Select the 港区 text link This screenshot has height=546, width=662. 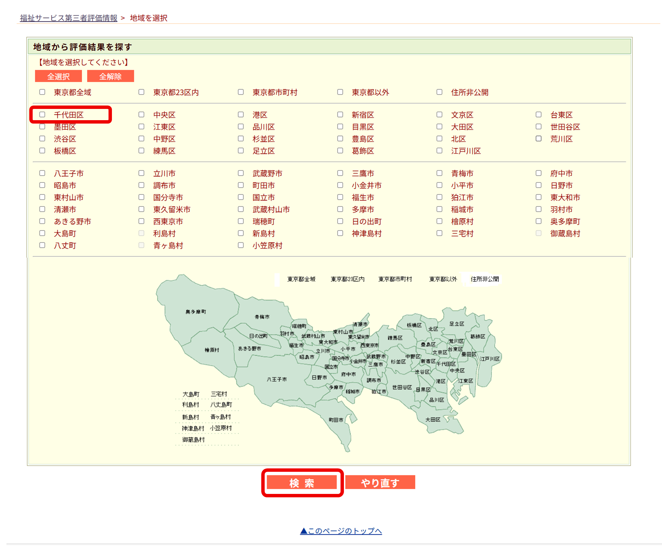260,115
